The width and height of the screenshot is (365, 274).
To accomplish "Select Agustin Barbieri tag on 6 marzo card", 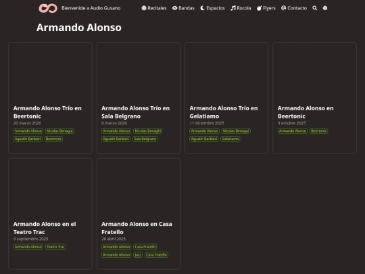I will (116, 139).
